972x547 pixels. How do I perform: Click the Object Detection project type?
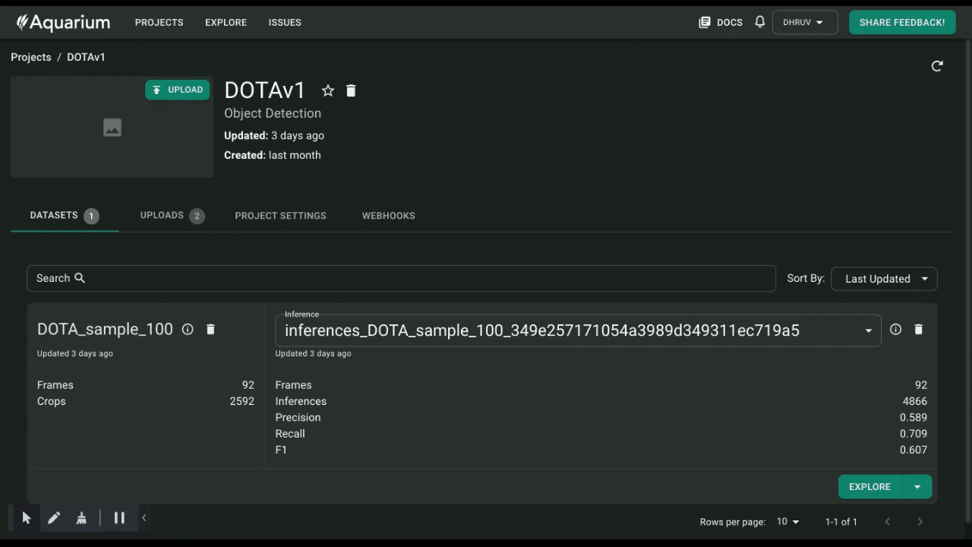273,113
